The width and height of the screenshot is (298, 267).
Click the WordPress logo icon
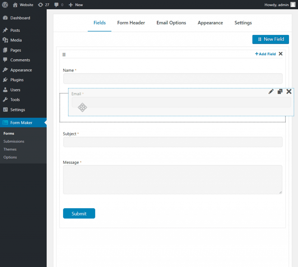pyautogui.click(x=5, y=5)
